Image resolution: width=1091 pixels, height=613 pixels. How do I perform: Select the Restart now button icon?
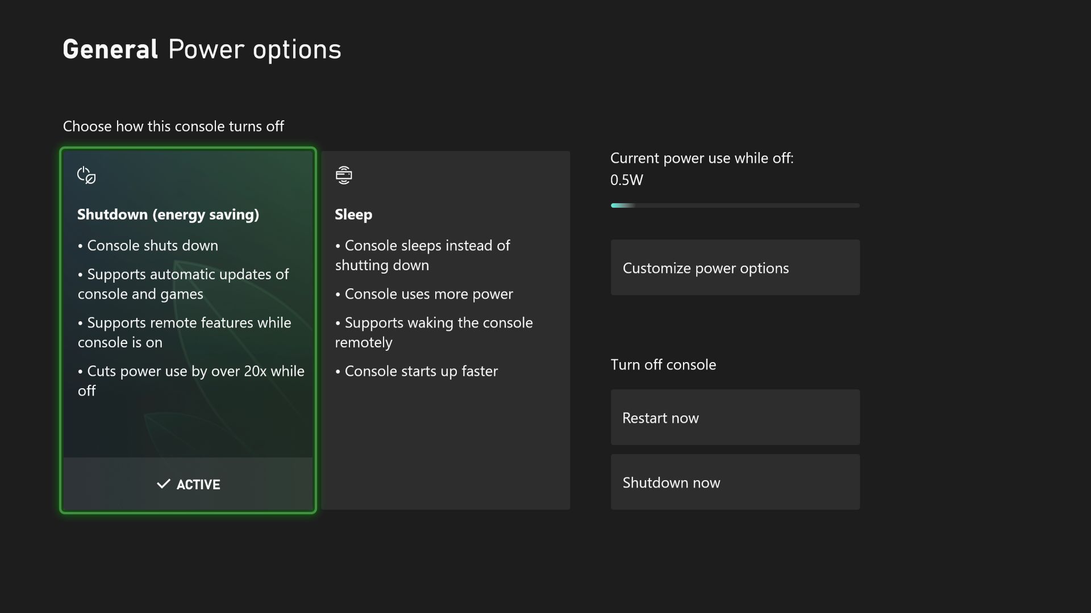point(735,417)
